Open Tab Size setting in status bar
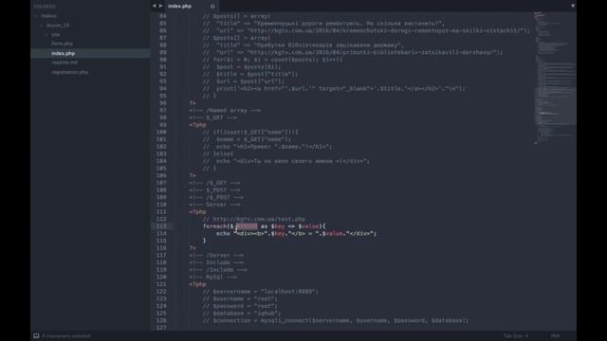This screenshot has height=341, width=607. pos(516,336)
